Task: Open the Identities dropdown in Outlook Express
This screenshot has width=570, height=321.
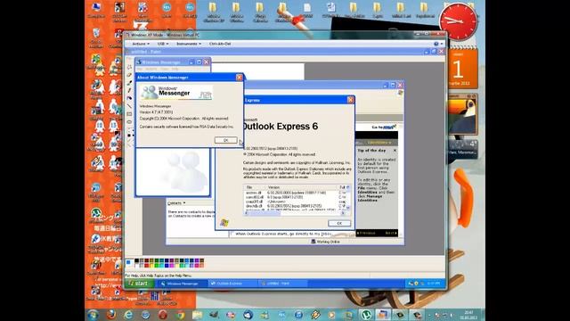Action: click(x=379, y=143)
